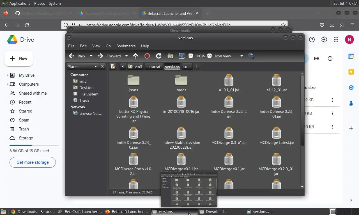Click the file view vertical scrollbar
The height and width of the screenshot is (215, 359).
(x=302, y=110)
